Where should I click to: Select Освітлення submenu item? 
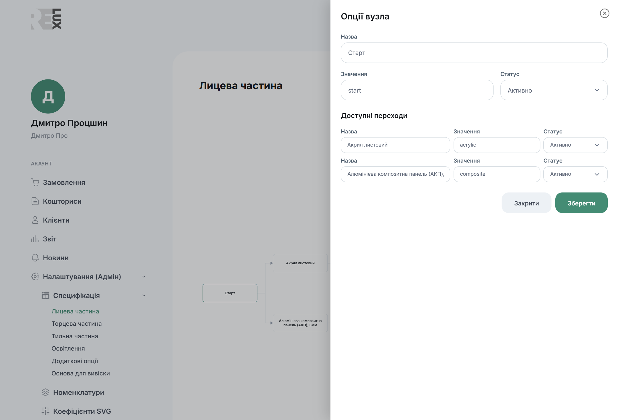tap(68, 348)
